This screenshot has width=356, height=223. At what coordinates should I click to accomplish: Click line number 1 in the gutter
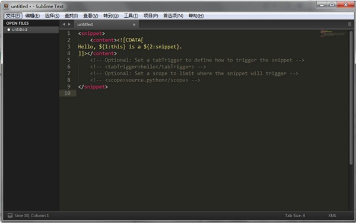[69, 33]
